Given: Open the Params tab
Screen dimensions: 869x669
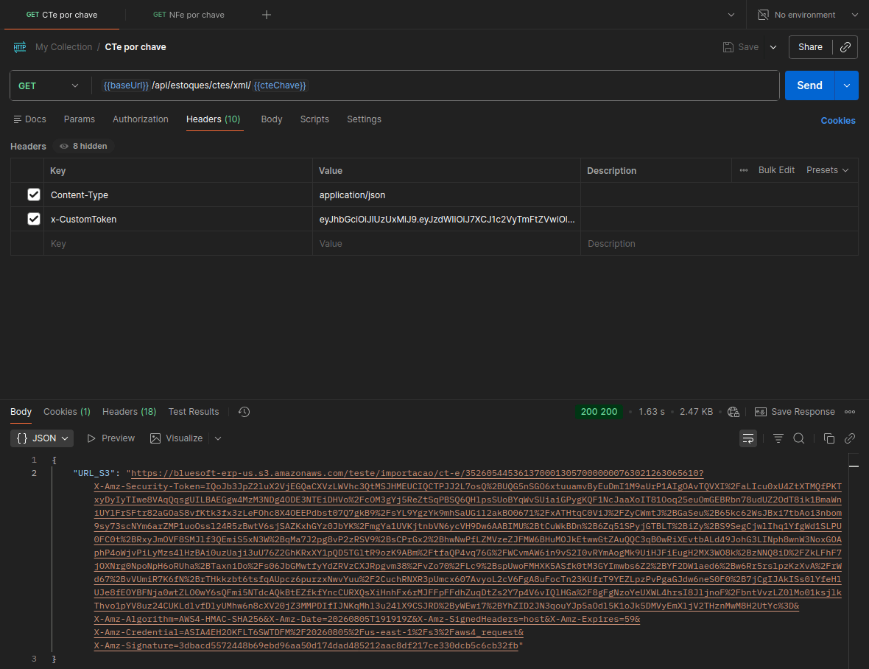Looking at the screenshot, I should tap(80, 119).
